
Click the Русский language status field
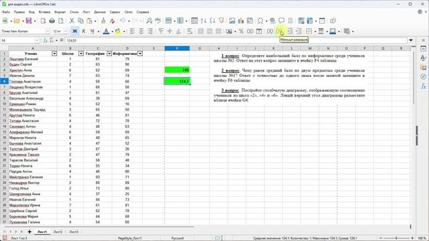(177, 238)
